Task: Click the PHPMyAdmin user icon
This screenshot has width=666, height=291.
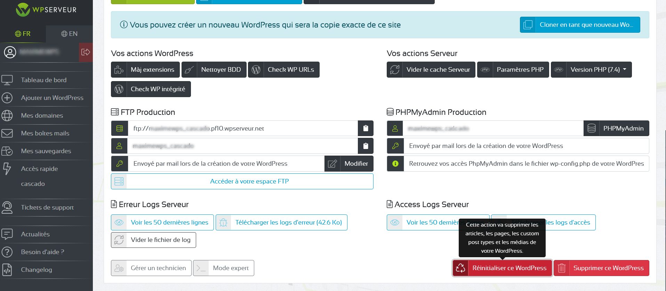Action: [395, 128]
